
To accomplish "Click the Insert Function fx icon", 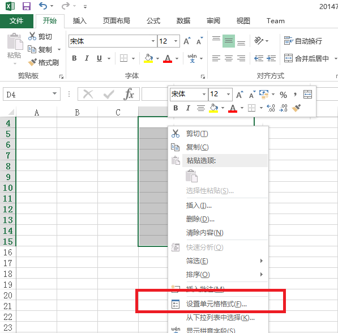I will 129,94.
